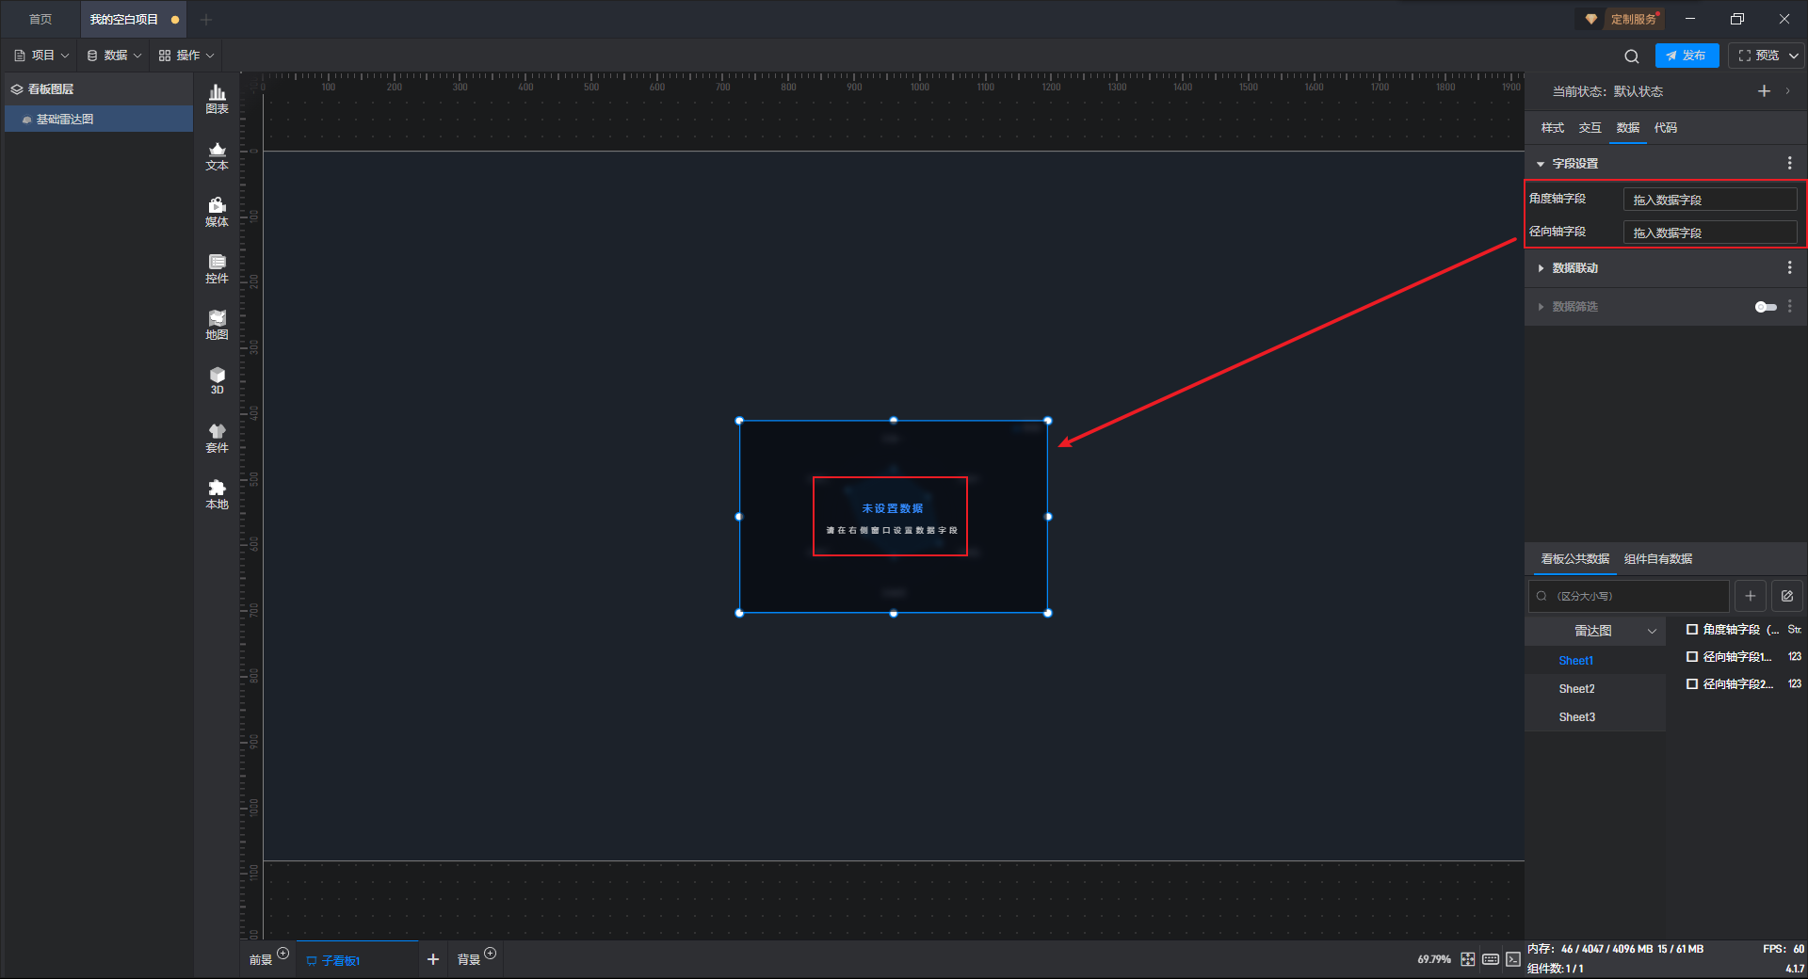
Task: Toggle the 数据筛选 switch
Action: [x=1766, y=307]
